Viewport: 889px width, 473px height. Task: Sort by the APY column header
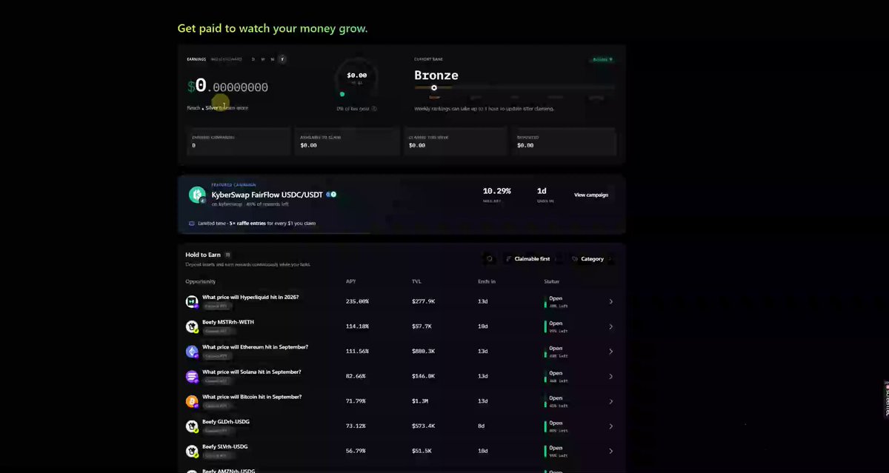pos(350,281)
